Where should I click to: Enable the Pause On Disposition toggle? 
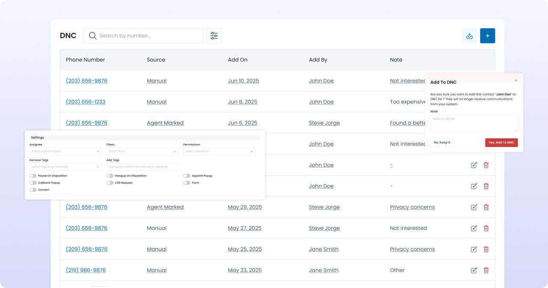tap(33, 176)
